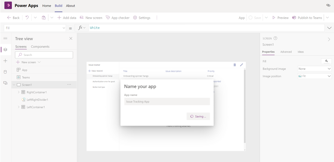Open the About tab
334x162 pixels.
(70, 6)
